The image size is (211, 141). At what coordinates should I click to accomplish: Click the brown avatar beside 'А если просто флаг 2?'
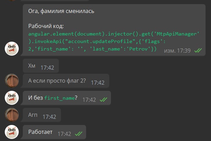click(12, 81)
